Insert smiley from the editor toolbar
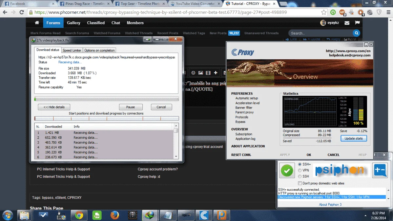 (x=193, y=73)
